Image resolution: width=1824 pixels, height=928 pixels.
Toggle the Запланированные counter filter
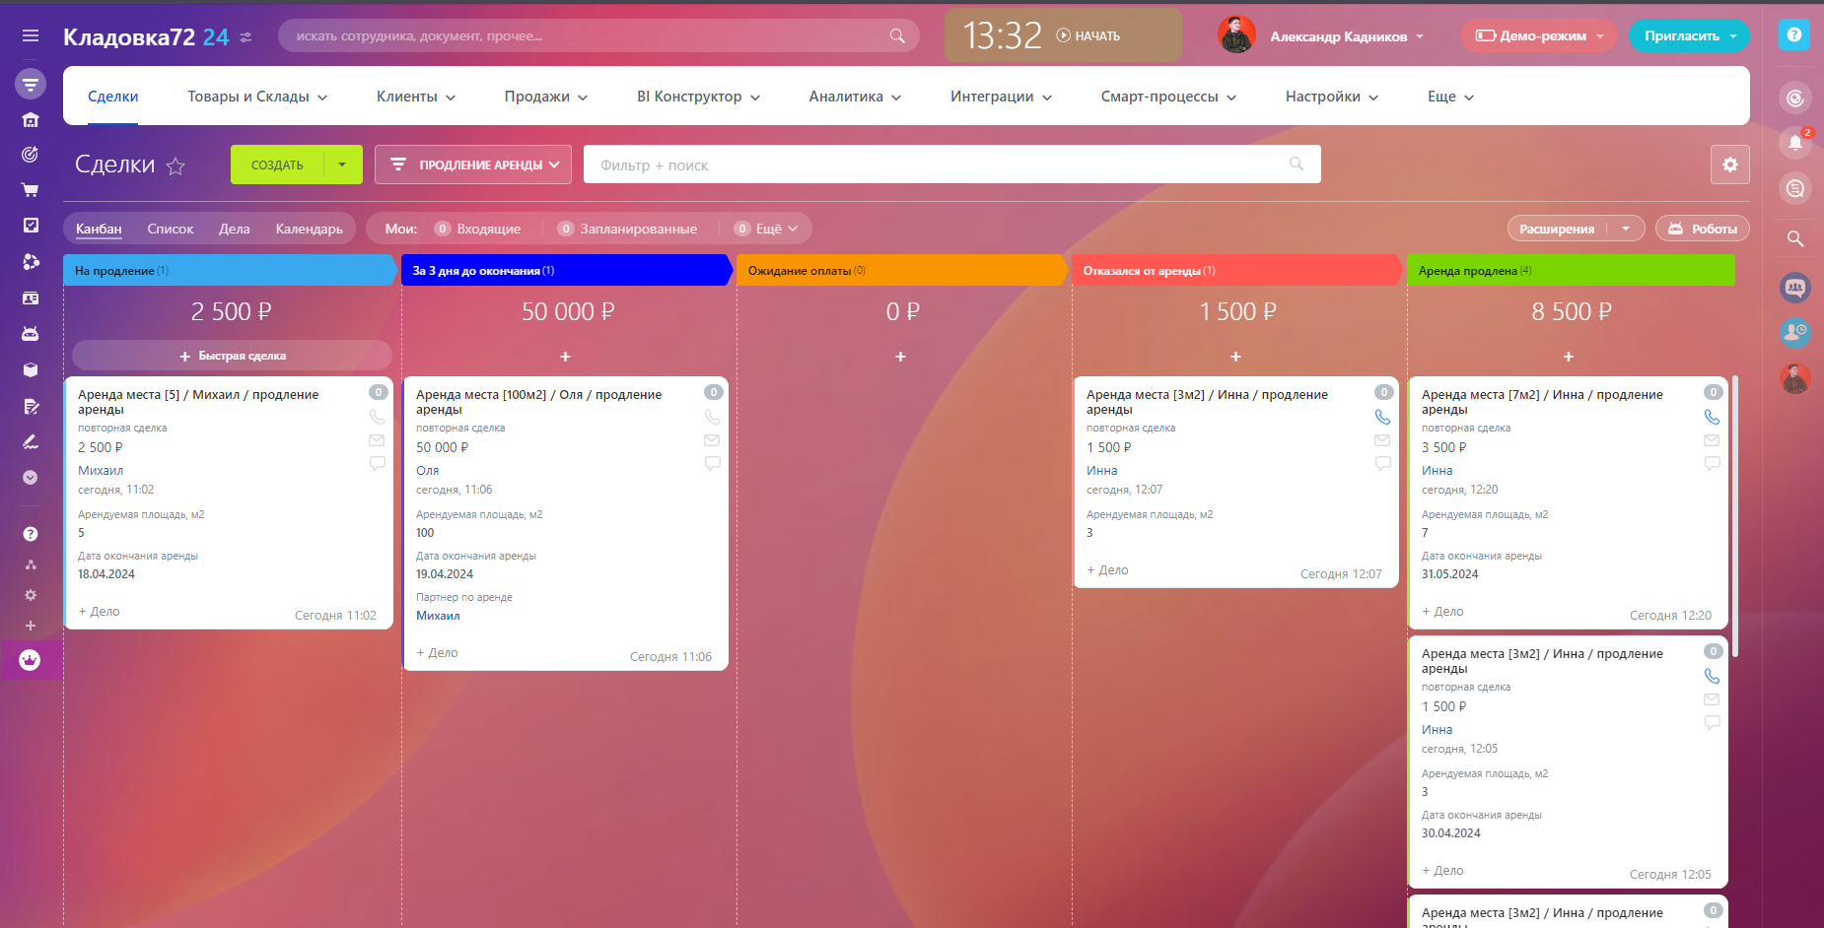coord(628,229)
